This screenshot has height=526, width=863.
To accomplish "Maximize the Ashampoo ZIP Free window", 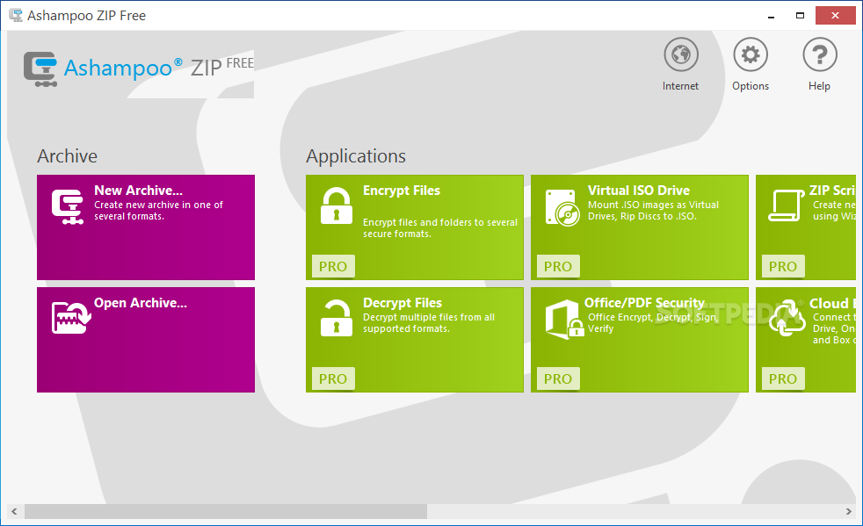I will 801,16.
